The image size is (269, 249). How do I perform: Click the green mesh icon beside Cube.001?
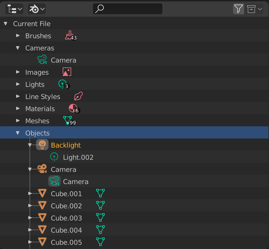pos(100,193)
